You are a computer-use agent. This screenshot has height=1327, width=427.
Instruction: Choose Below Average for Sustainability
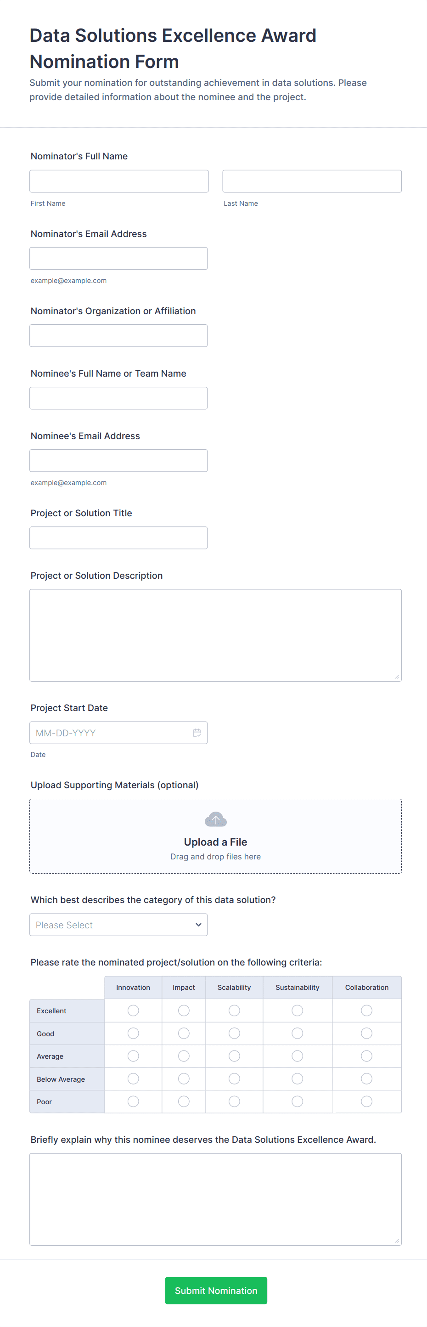coord(297,1078)
